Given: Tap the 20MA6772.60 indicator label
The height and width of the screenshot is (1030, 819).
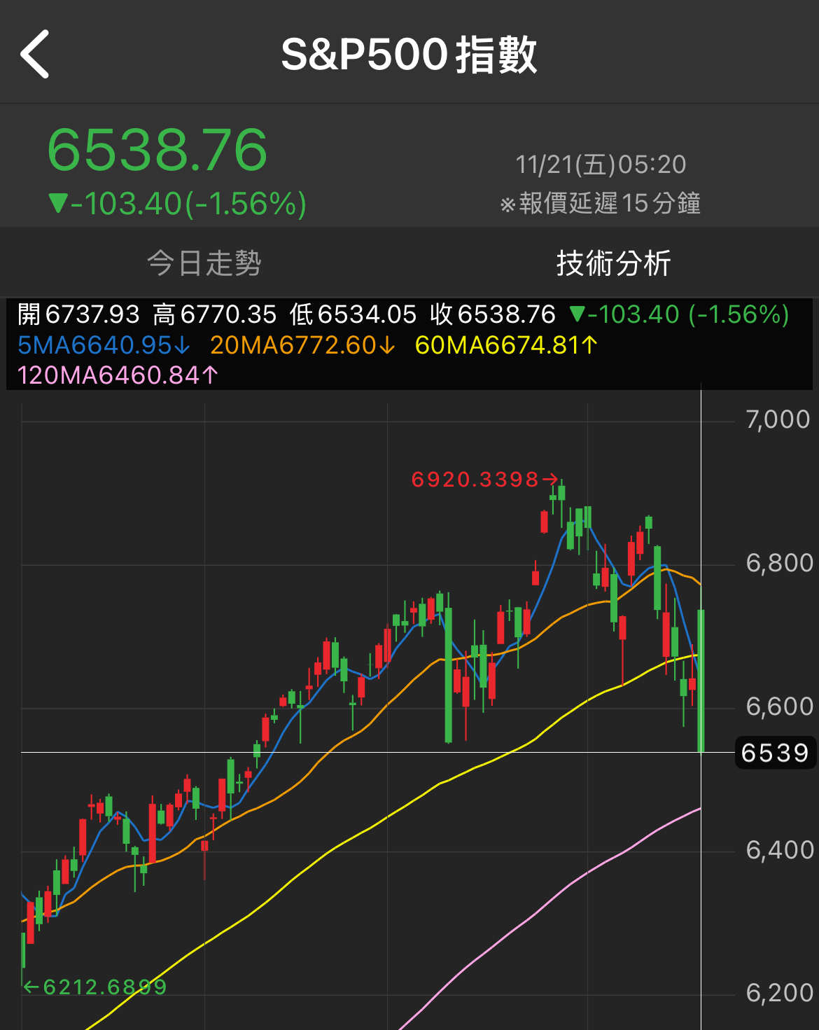Looking at the screenshot, I should 302,345.
